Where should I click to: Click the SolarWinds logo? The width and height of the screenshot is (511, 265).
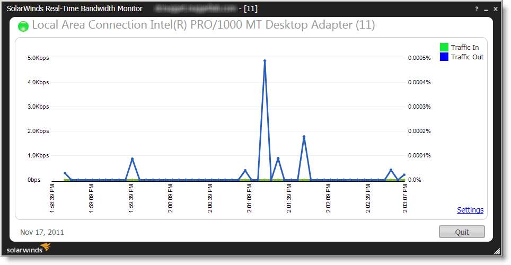click(x=29, y=249)
